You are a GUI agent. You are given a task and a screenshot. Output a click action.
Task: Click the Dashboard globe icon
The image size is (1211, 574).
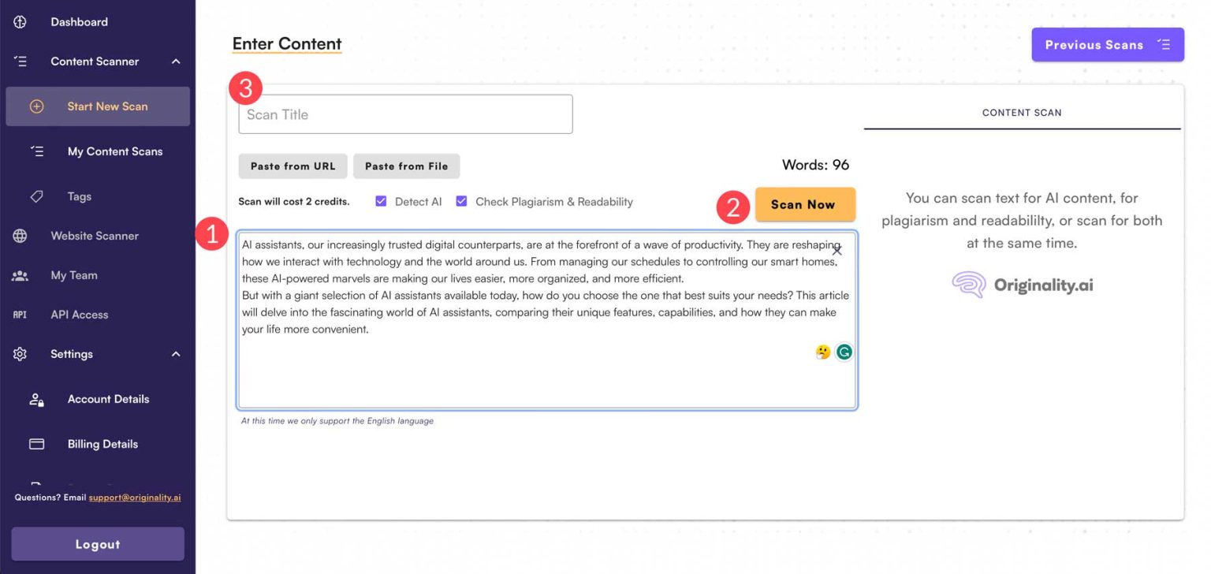tap(19, 21)
